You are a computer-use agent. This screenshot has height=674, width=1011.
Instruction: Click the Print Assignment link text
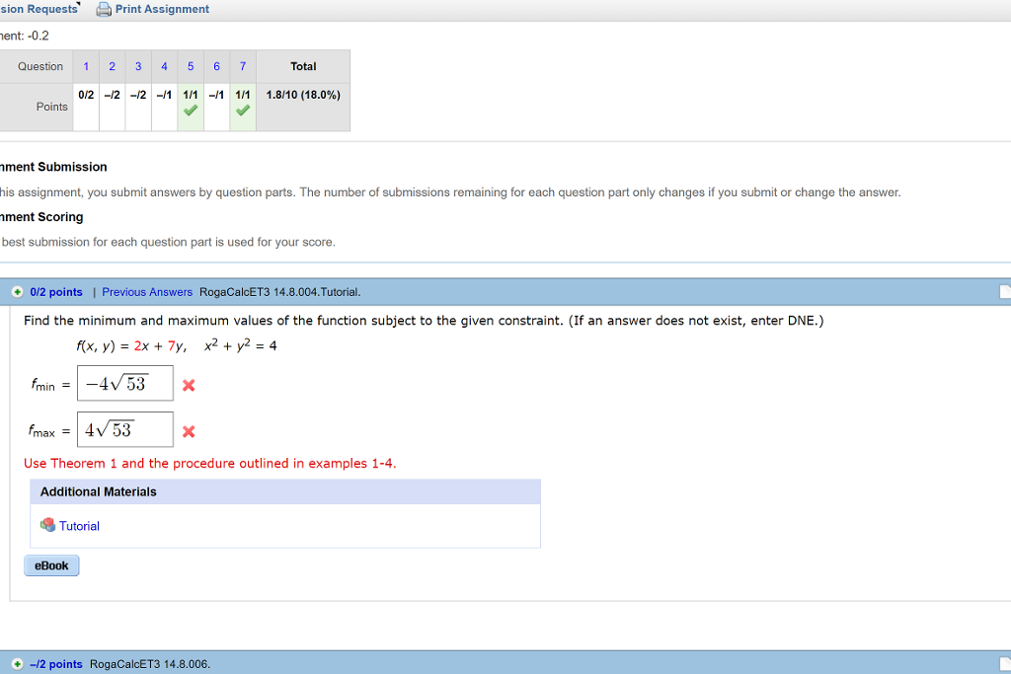[163, 9]
